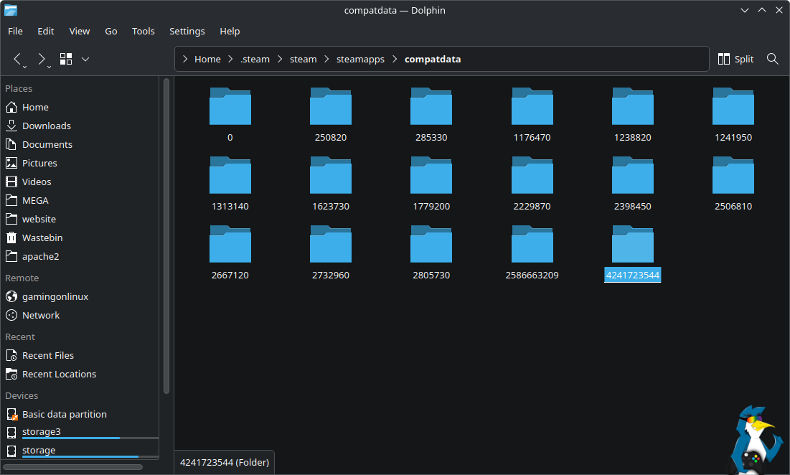
Task: Open the Settings menu
Action: point(187,31)
